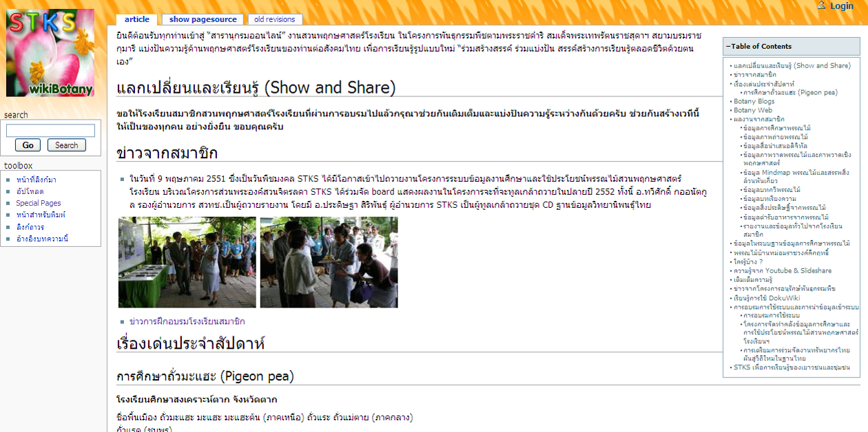Open the right event photo thumbnail

(329, 262)
